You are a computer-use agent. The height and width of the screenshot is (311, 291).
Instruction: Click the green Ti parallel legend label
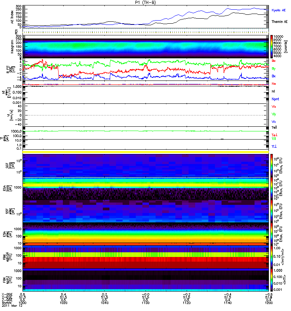tap(274, 139)
